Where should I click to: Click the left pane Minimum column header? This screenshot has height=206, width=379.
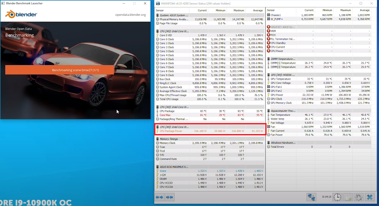[217, 10]
